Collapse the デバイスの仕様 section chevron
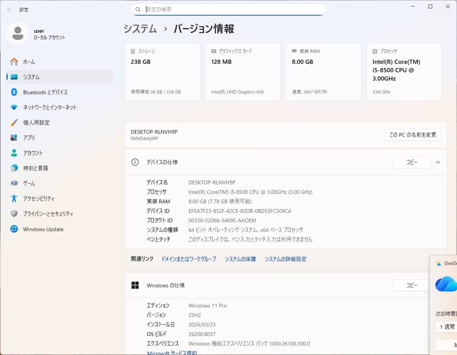The image size is (457, 355). pos(438,162)
